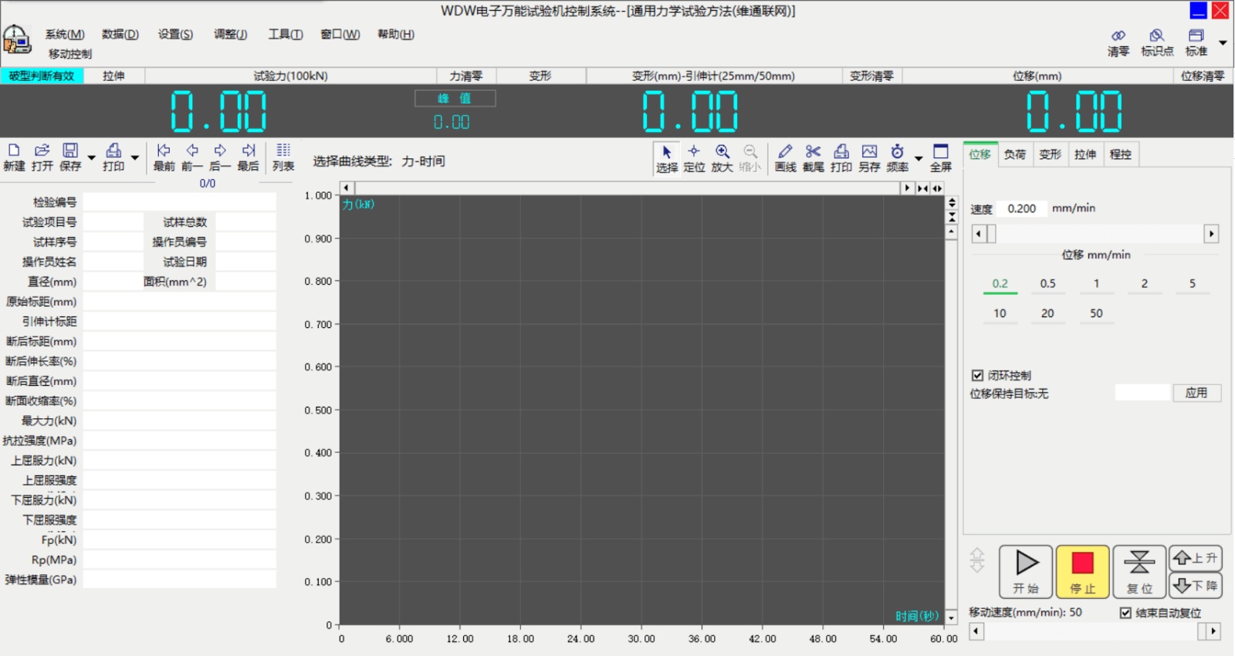The image size is (1235, 656).
Task: Open the dropdown arrow next to 打印
Action: [134, 158]
